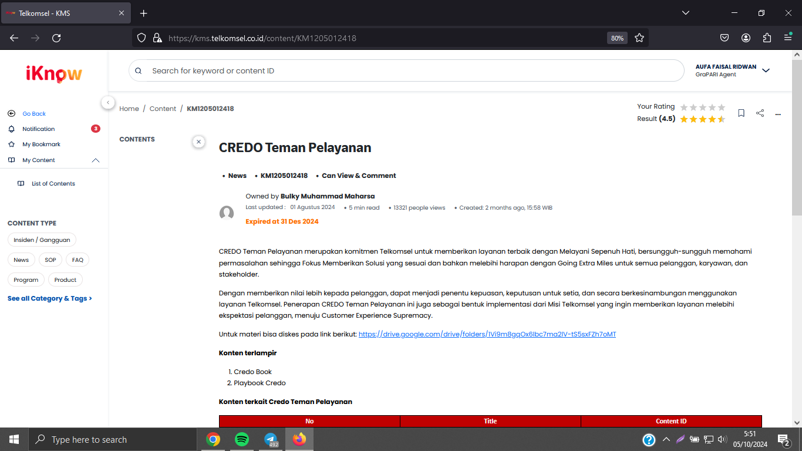The width and height of the screenshot is (802, 451).
Task: Open Chrome from the taskbar
Action: click(213, 439)
